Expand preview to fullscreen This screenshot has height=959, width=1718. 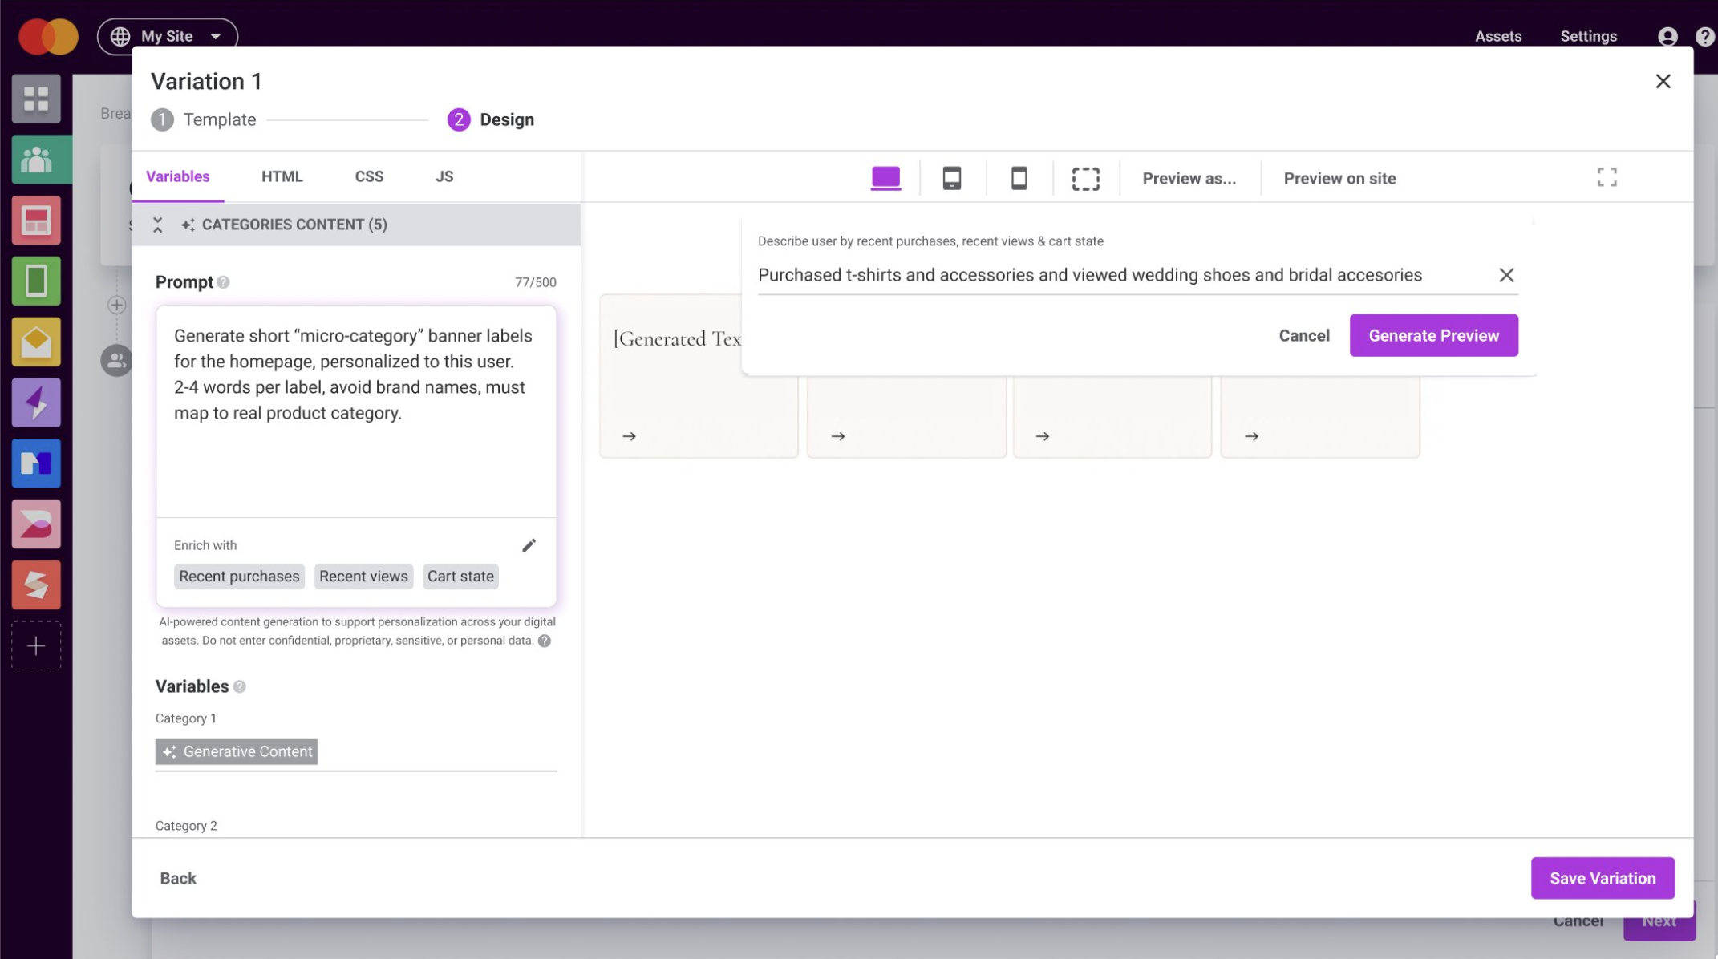tap(1607, 177)
